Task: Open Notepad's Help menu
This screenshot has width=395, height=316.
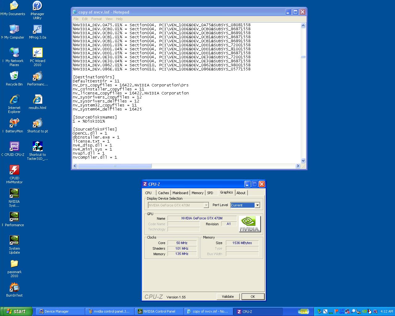Action: [x=119, y=19]
